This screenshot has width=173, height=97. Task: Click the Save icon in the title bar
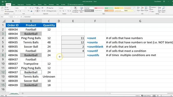tap(3, 2)
